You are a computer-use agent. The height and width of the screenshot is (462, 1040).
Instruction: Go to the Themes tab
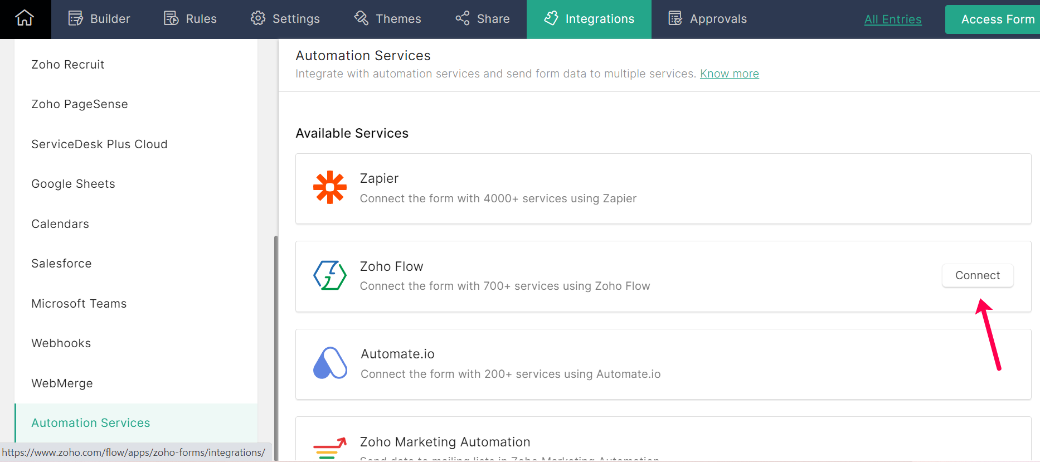[387, 19]
